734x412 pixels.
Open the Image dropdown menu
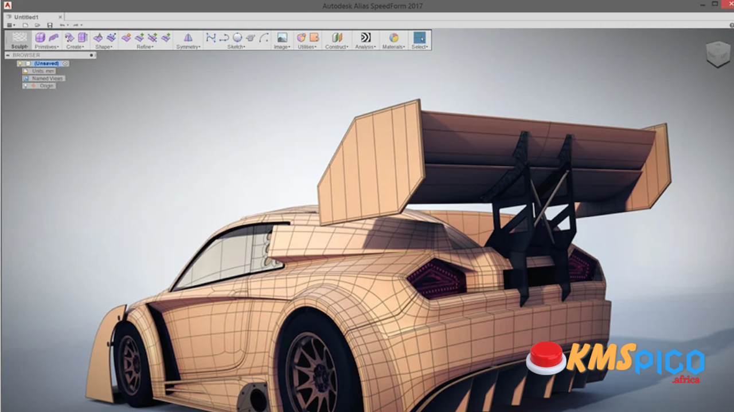tap(282, 47)
